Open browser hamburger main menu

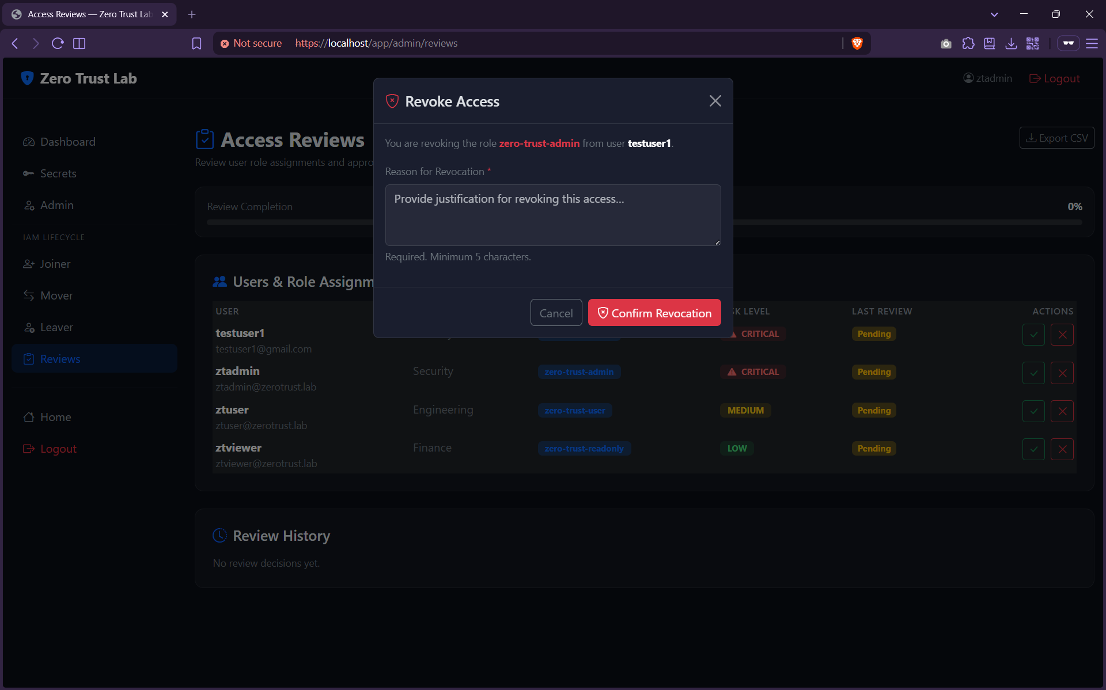tap(1091, 43)
